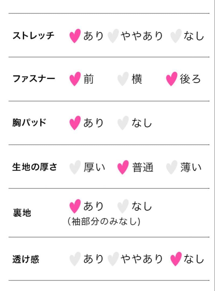Select the gray heart for ファスナー 横
This screenshot has width=215, height=291.
[x=123, y=79]
